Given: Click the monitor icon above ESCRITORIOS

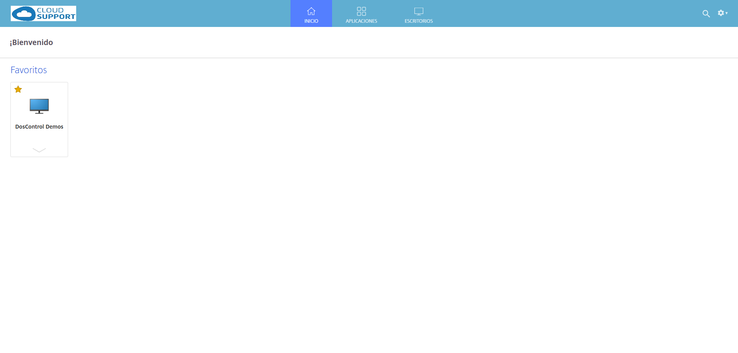Looking at the screenshot, I should tap(419, 11).
